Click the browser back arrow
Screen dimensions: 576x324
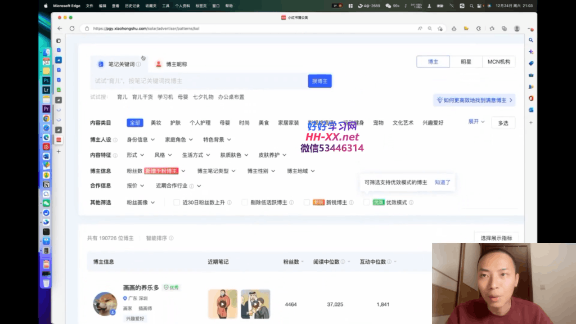(x=60, y=28)
